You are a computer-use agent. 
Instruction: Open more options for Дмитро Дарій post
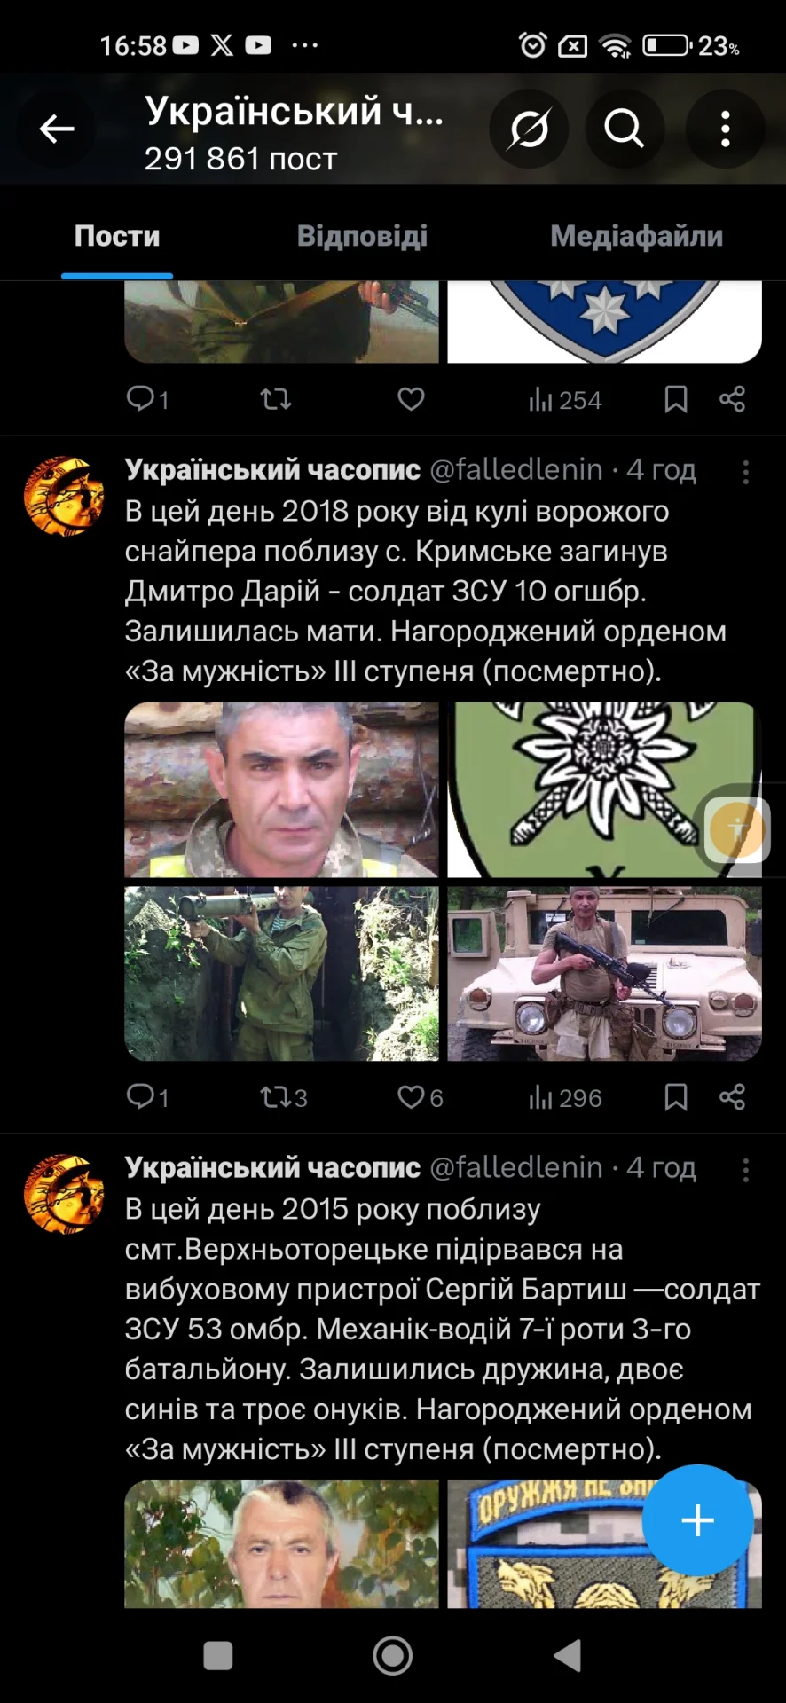coord(745,472)
